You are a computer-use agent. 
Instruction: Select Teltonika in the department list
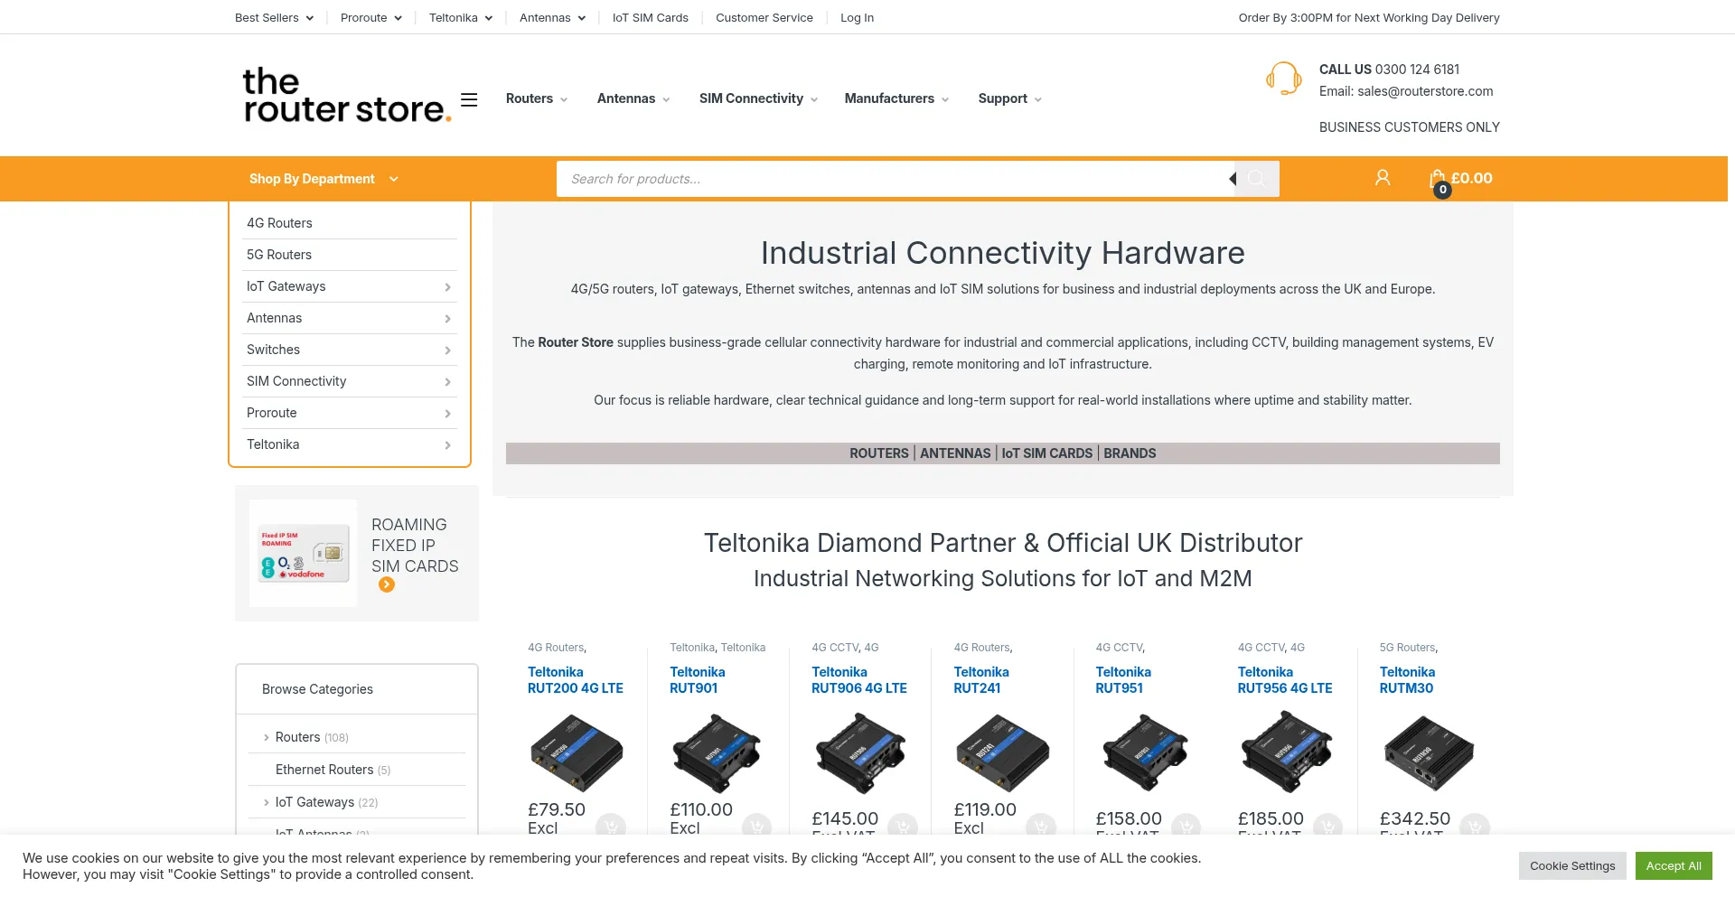[273, 444]
